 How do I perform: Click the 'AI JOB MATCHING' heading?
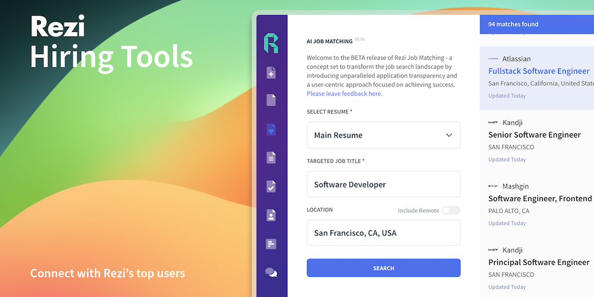[x=329, y=41]
